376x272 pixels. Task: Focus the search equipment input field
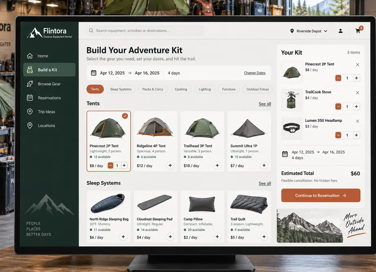(x=145, y=31)
